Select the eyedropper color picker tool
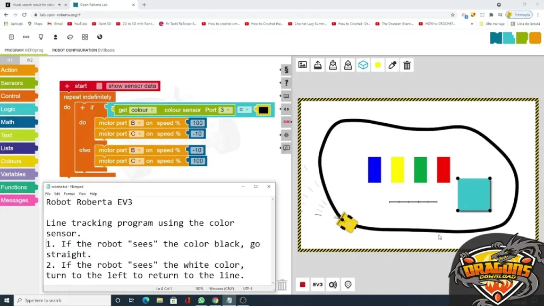 (393, 65)
